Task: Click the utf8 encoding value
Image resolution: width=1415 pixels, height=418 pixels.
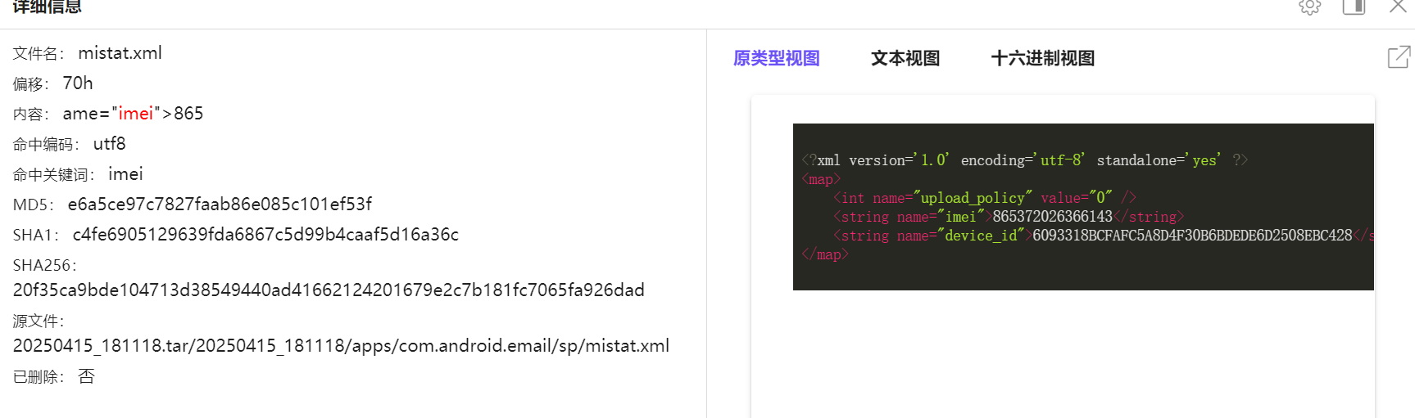Action: coord(109,144)
